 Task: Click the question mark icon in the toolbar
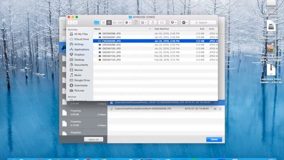click(136, 22)
